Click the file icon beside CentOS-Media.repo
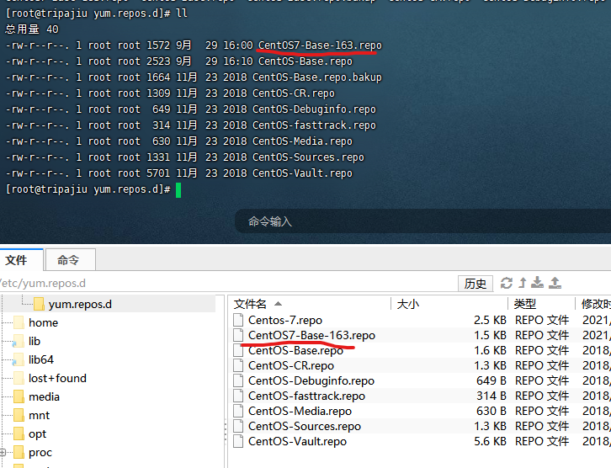This screenshot has height=468, width=611. tap(238, 411)
